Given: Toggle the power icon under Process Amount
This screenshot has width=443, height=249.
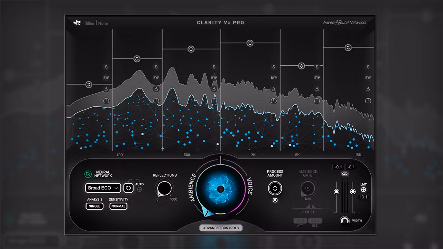Looking at the screenshot, I should (x=275, y=200).
